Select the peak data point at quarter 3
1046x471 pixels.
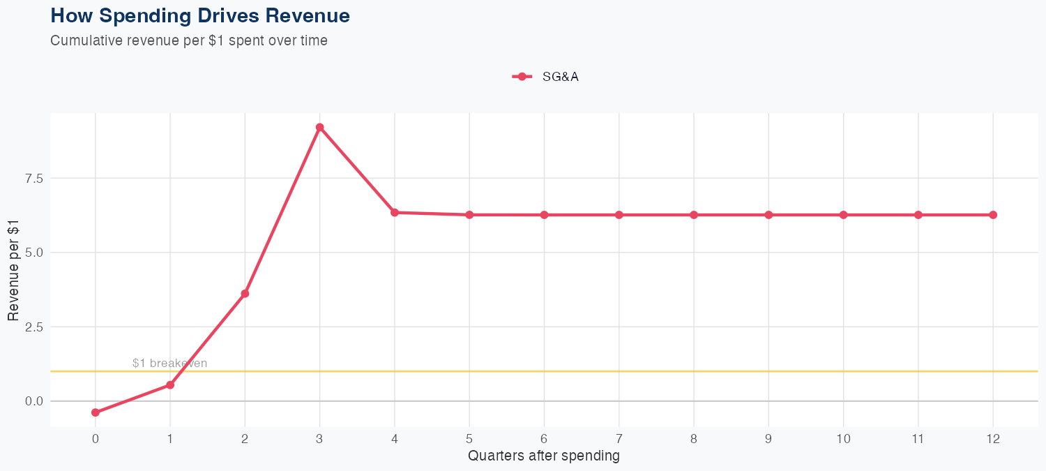(x=319, y=128)
